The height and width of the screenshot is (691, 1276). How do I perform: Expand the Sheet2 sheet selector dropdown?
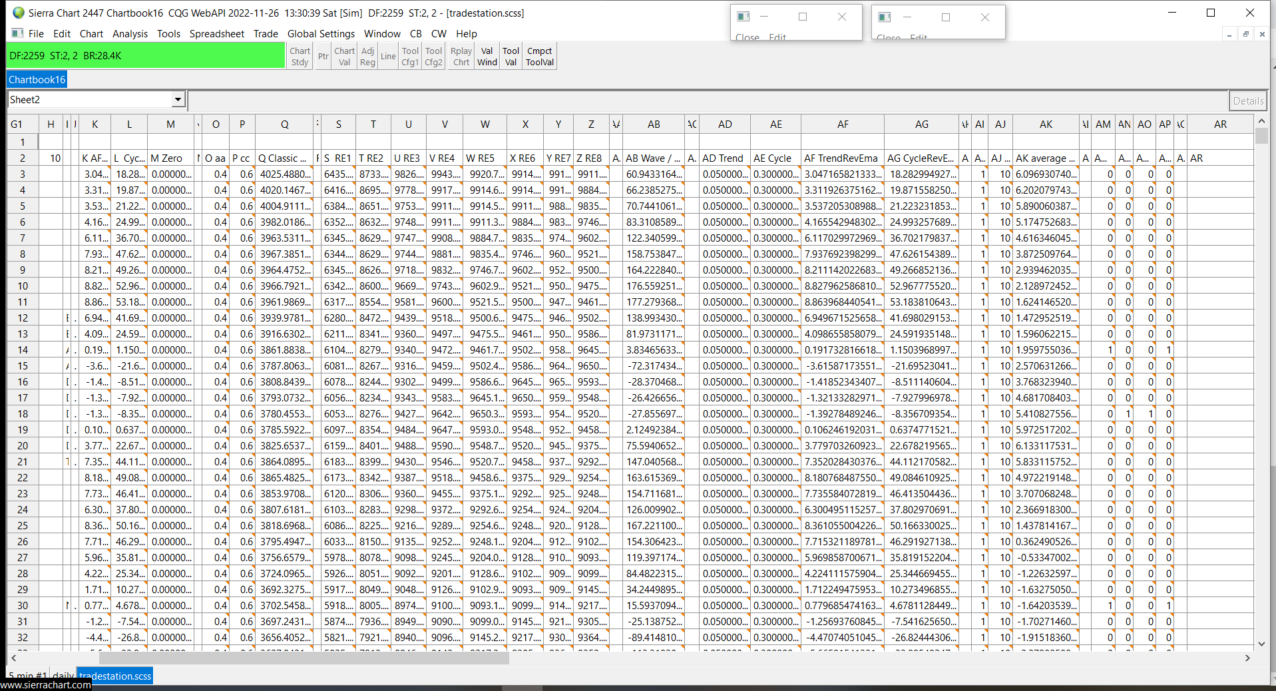click(x=178, y=100)
